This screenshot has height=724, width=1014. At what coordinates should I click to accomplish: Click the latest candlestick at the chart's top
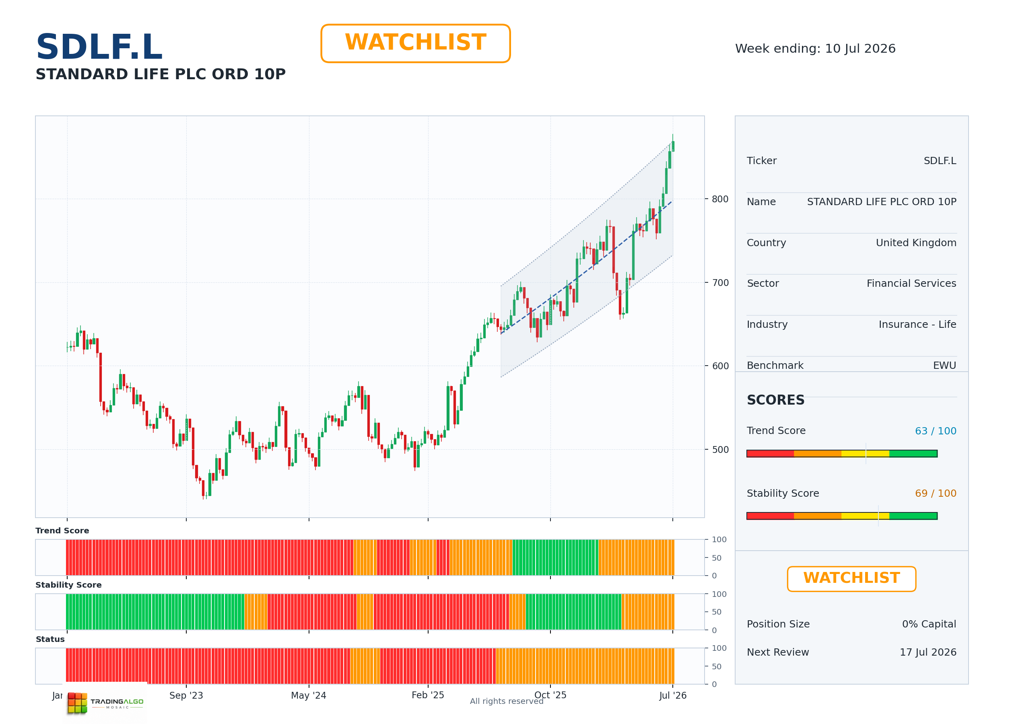(x=673, y=146)
